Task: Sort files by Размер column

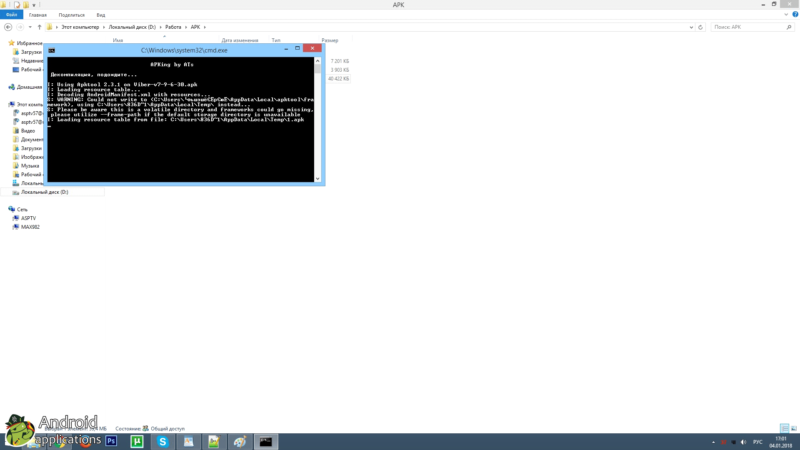Action: [x=330, y=40]
